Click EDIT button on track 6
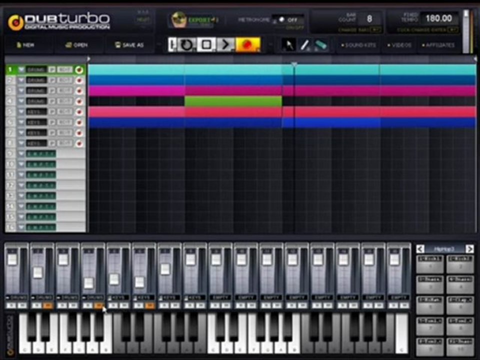The width and height of the screenshot is (480, 360). [x=65, y=122]
